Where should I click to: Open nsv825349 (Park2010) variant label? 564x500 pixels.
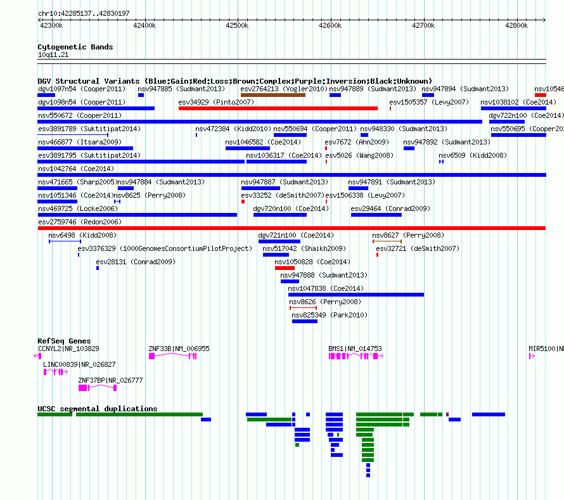(x=330, y=315)
